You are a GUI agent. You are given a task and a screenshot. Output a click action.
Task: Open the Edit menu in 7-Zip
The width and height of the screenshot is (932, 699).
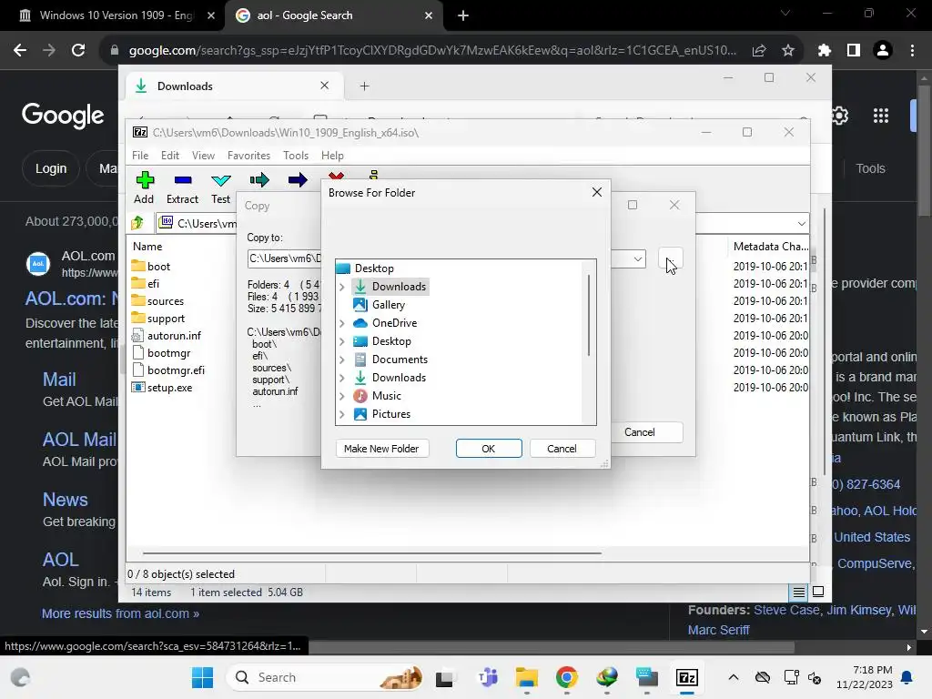coord(170,155)
